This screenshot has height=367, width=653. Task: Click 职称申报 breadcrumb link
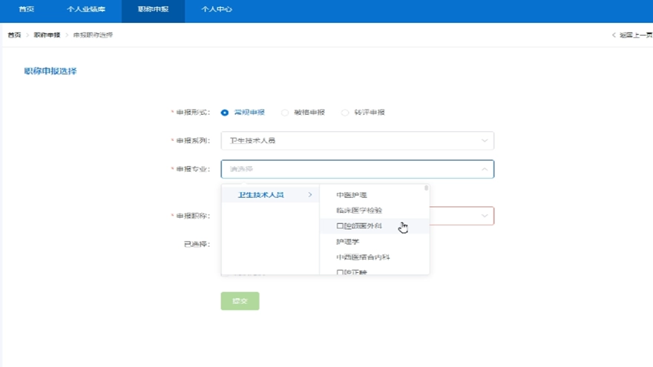click(x=47, y=36)
